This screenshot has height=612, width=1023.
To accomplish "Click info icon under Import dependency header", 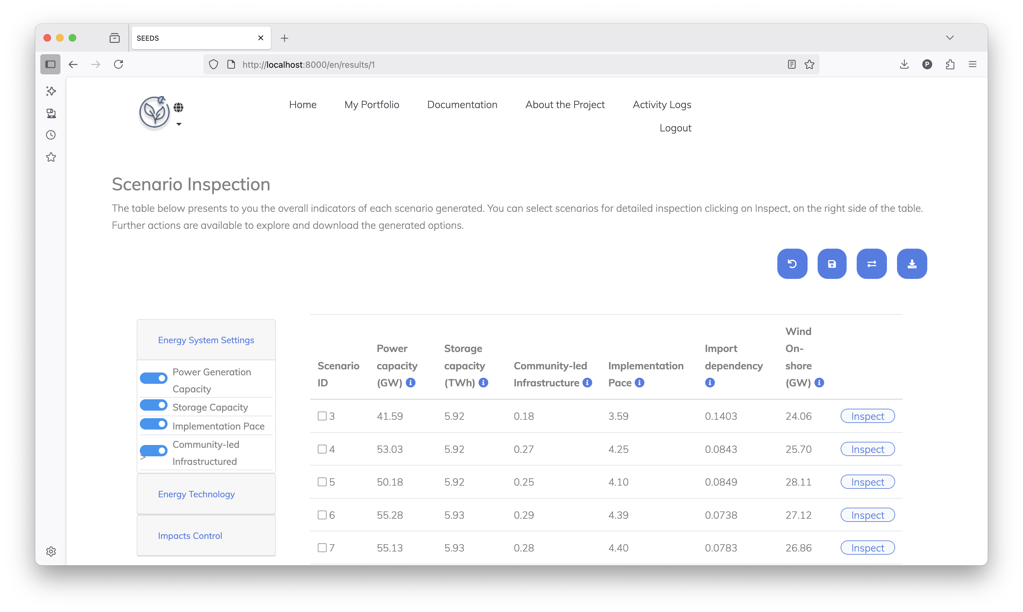I will 710,383.
